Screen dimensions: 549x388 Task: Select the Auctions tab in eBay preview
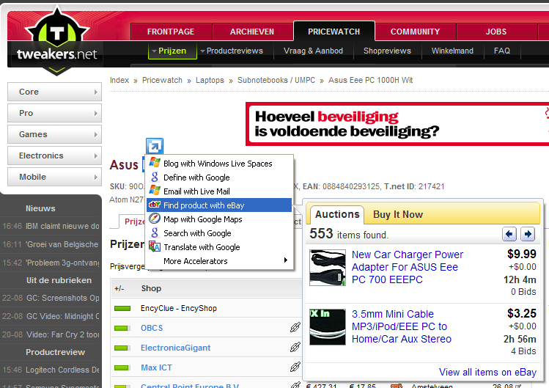[336, 214]
